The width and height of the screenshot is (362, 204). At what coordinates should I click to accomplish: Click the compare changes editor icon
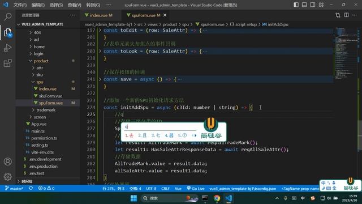338,15
